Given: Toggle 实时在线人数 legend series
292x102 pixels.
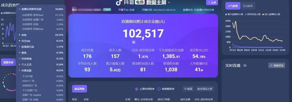Looking at the screenshot, I should [x=245, y=14].
